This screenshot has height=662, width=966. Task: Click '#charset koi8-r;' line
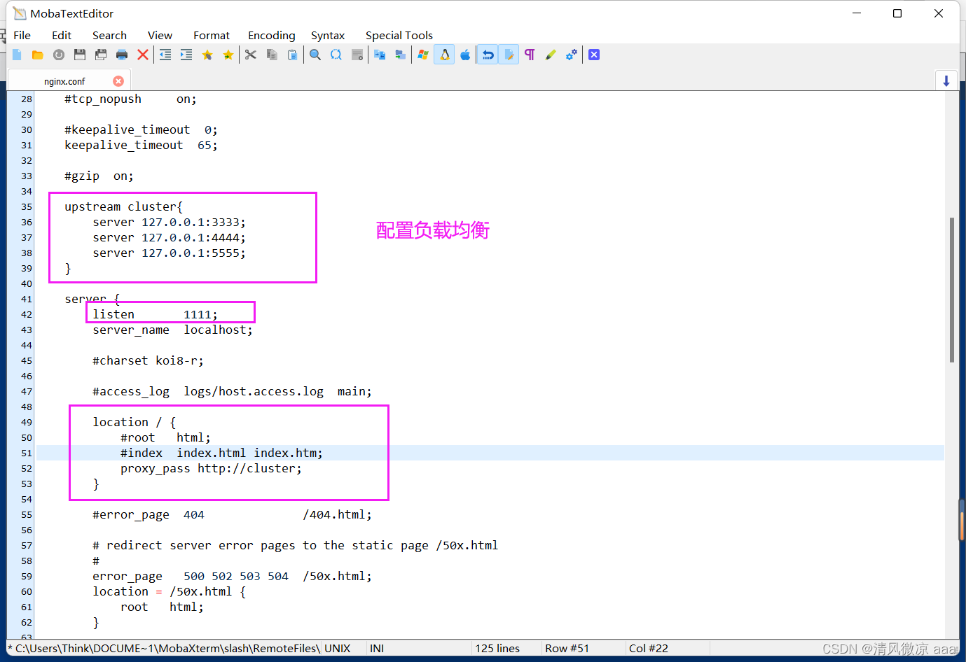(149, 360)
